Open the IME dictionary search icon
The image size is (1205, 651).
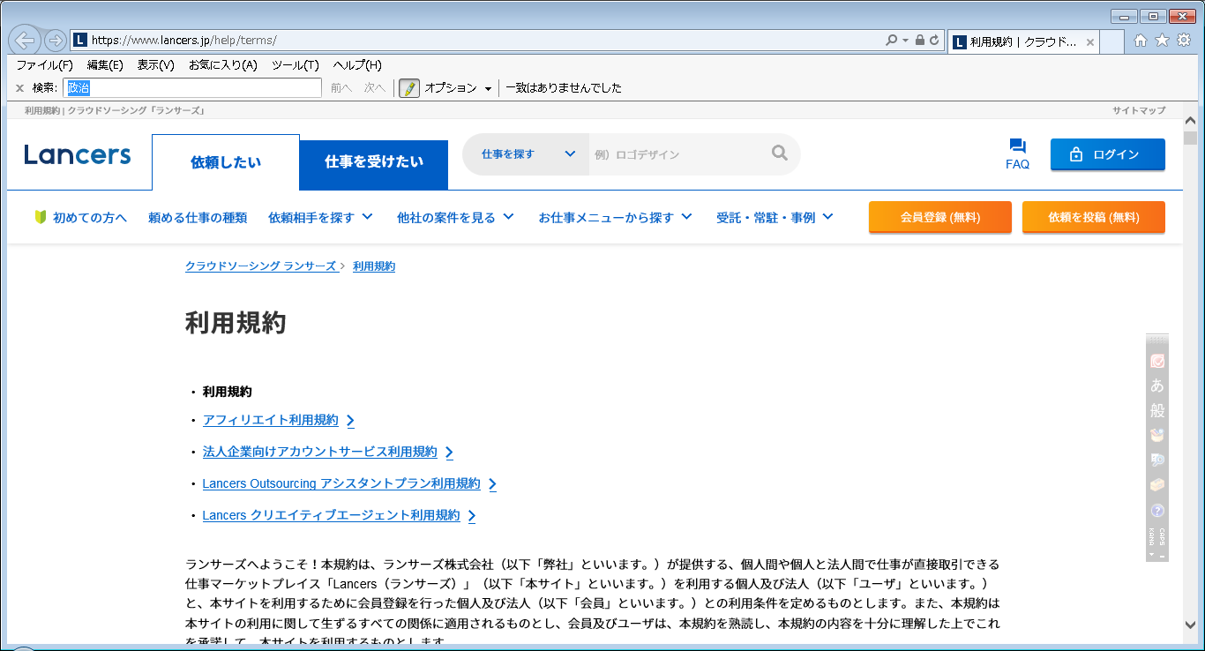(1157, 460)
